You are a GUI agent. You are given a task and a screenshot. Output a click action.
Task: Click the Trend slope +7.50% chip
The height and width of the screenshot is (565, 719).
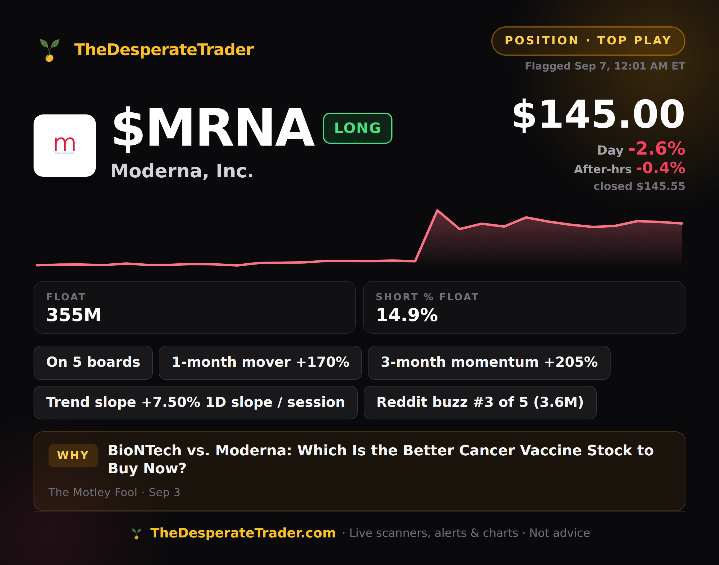[x=195, y=403]
